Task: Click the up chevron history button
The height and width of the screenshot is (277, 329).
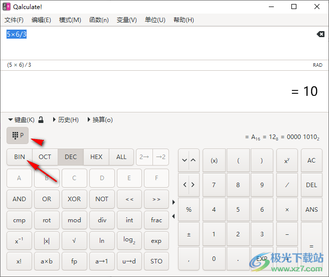Action: click(x=194, y=161)
